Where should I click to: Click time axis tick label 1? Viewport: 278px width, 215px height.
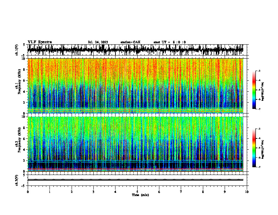click(x=49, y=192)
